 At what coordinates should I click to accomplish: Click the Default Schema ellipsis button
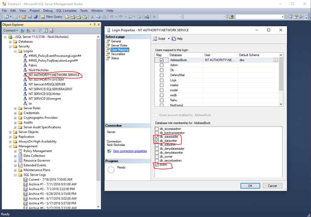tap(275, 60)
